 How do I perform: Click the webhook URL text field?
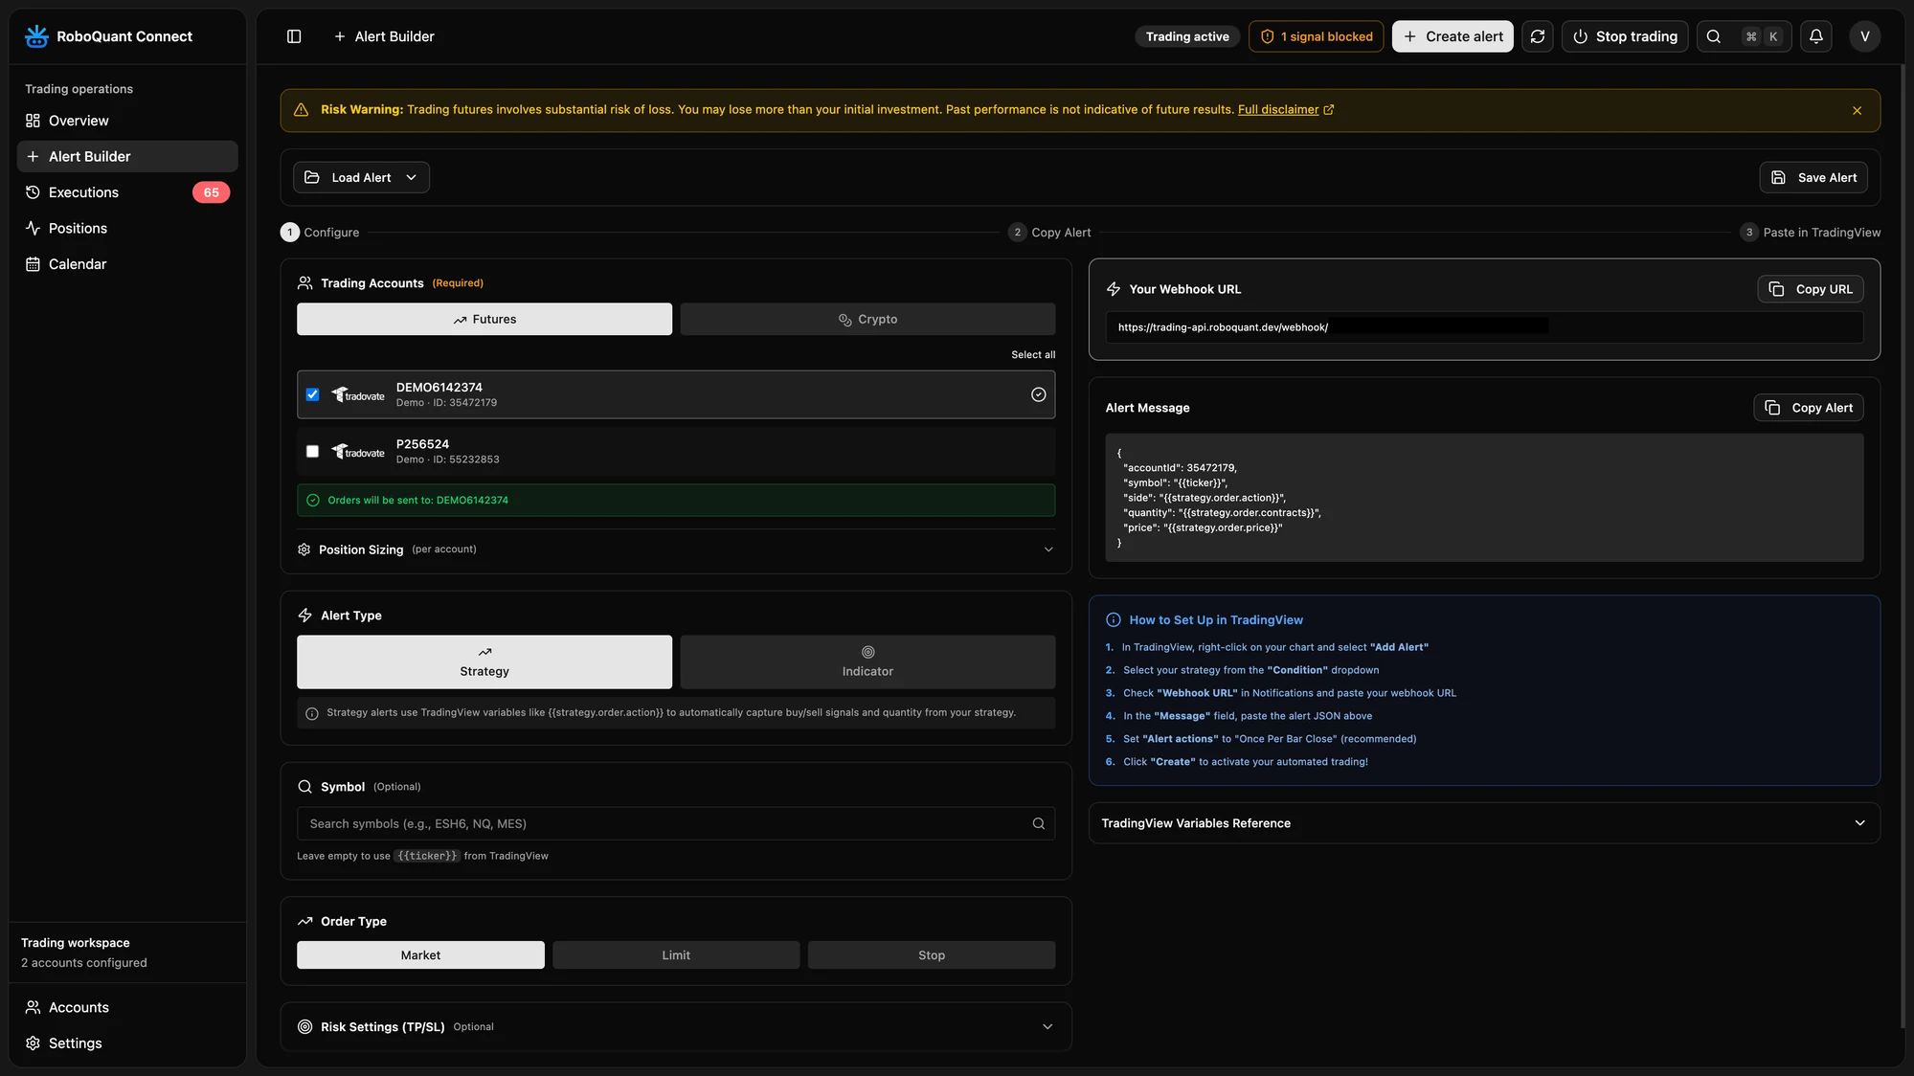1484,327
